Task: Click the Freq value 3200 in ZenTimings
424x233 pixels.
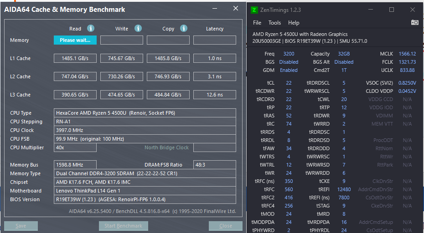Action: [x=289, y=54]
